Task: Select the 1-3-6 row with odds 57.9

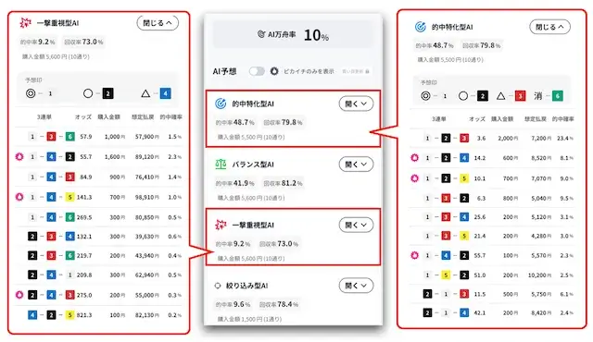Action: (99, 137)
